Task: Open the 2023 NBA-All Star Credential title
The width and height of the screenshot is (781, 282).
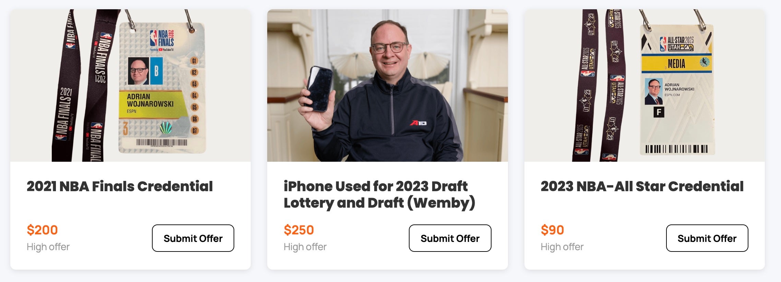Action: pos(642,186)
